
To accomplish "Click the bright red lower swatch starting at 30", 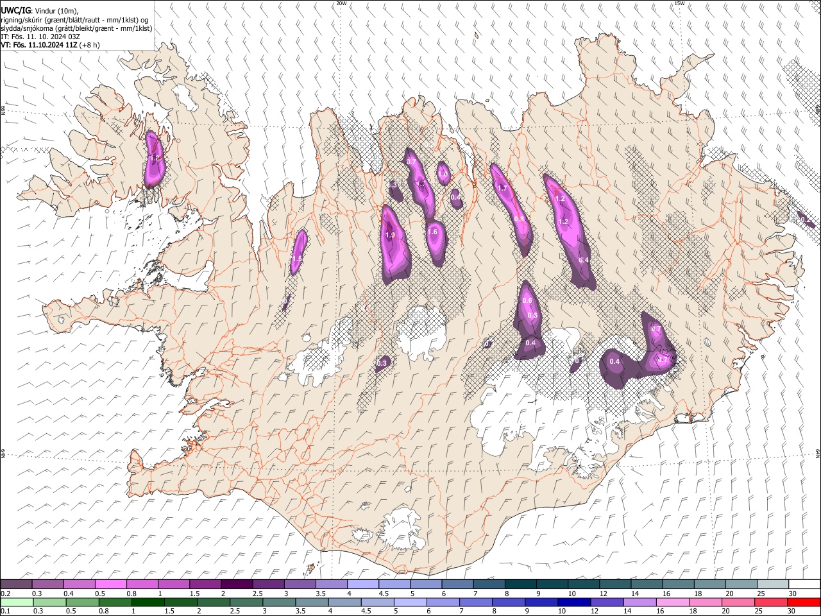I will click(804, 602).
